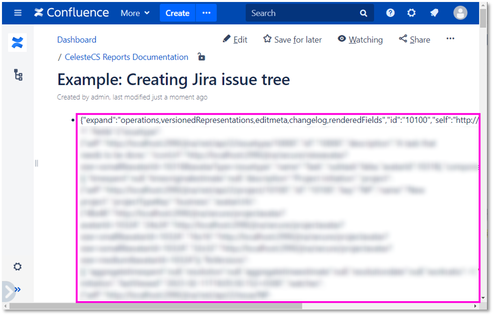Click the admin author link
Image resolution: width=494 pixels, height=316 pixels.
click(x=100, y=97)
